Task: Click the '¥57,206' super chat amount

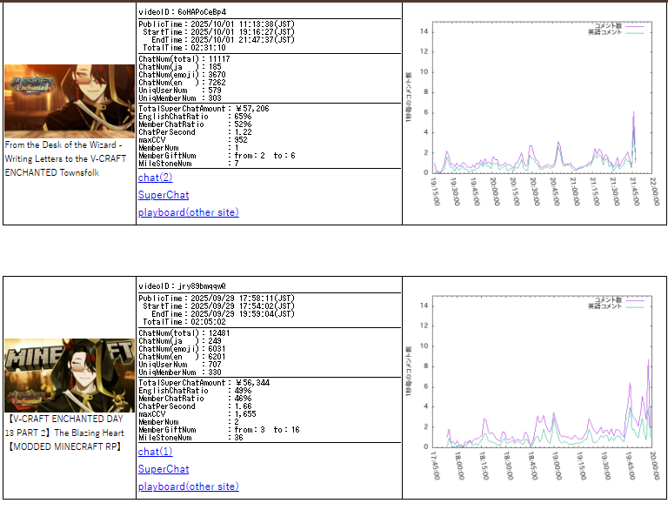Action: point(252,109)
